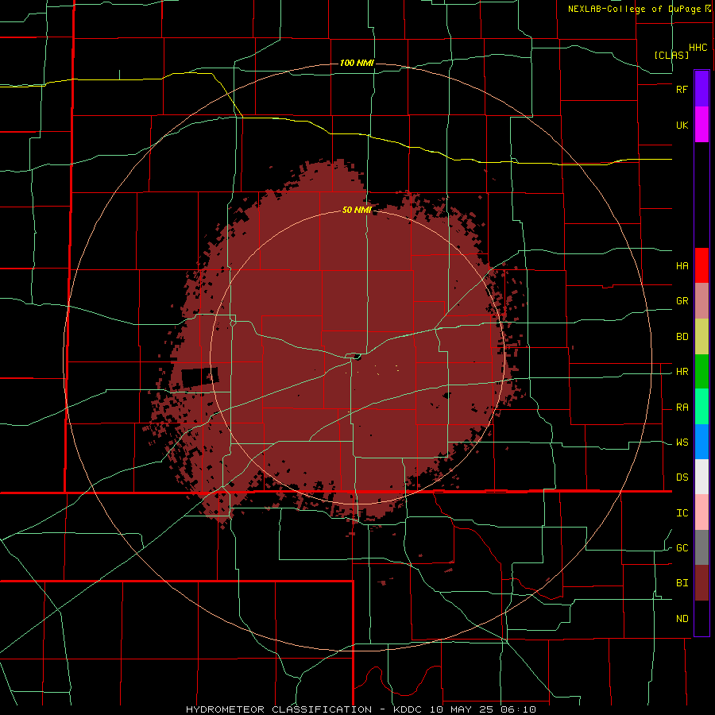Click the HA legend label

point(682,266)
